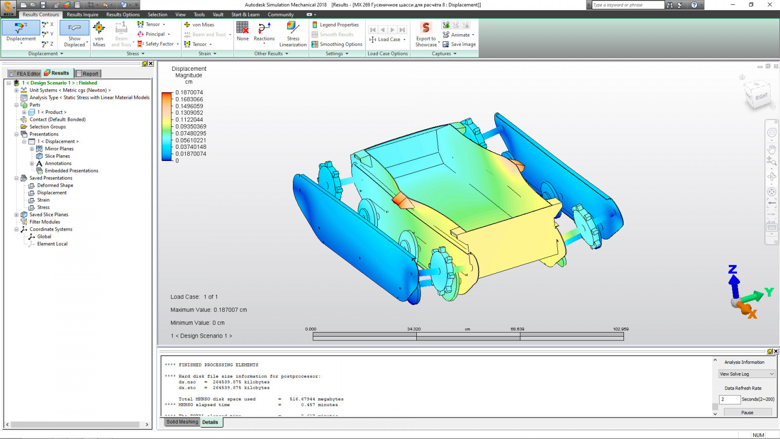This screenshot has height=439, width=780.
Task: Select Contact (Default: Bonded) in tree
Action: [x=57, y=120]
